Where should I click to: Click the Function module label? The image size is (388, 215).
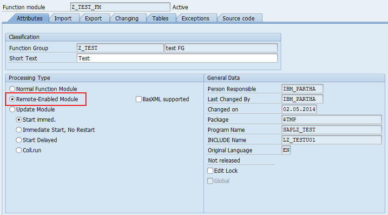click(24, 7)
